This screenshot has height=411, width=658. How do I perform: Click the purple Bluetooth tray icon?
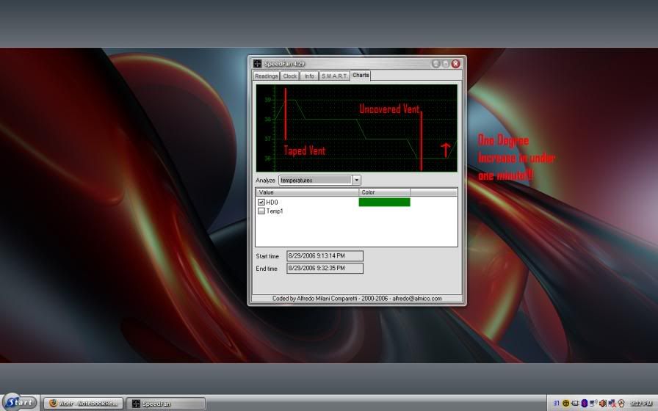click(x=584, y=403)
